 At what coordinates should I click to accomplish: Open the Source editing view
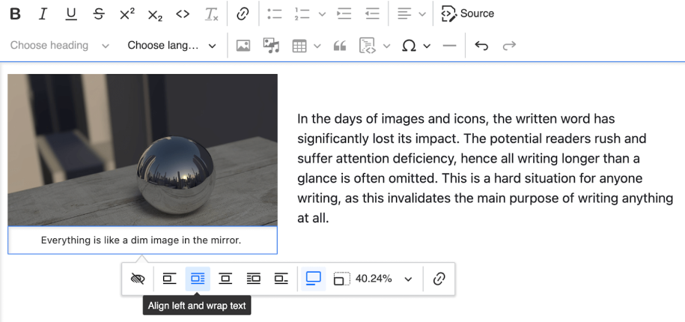[467, 14]
